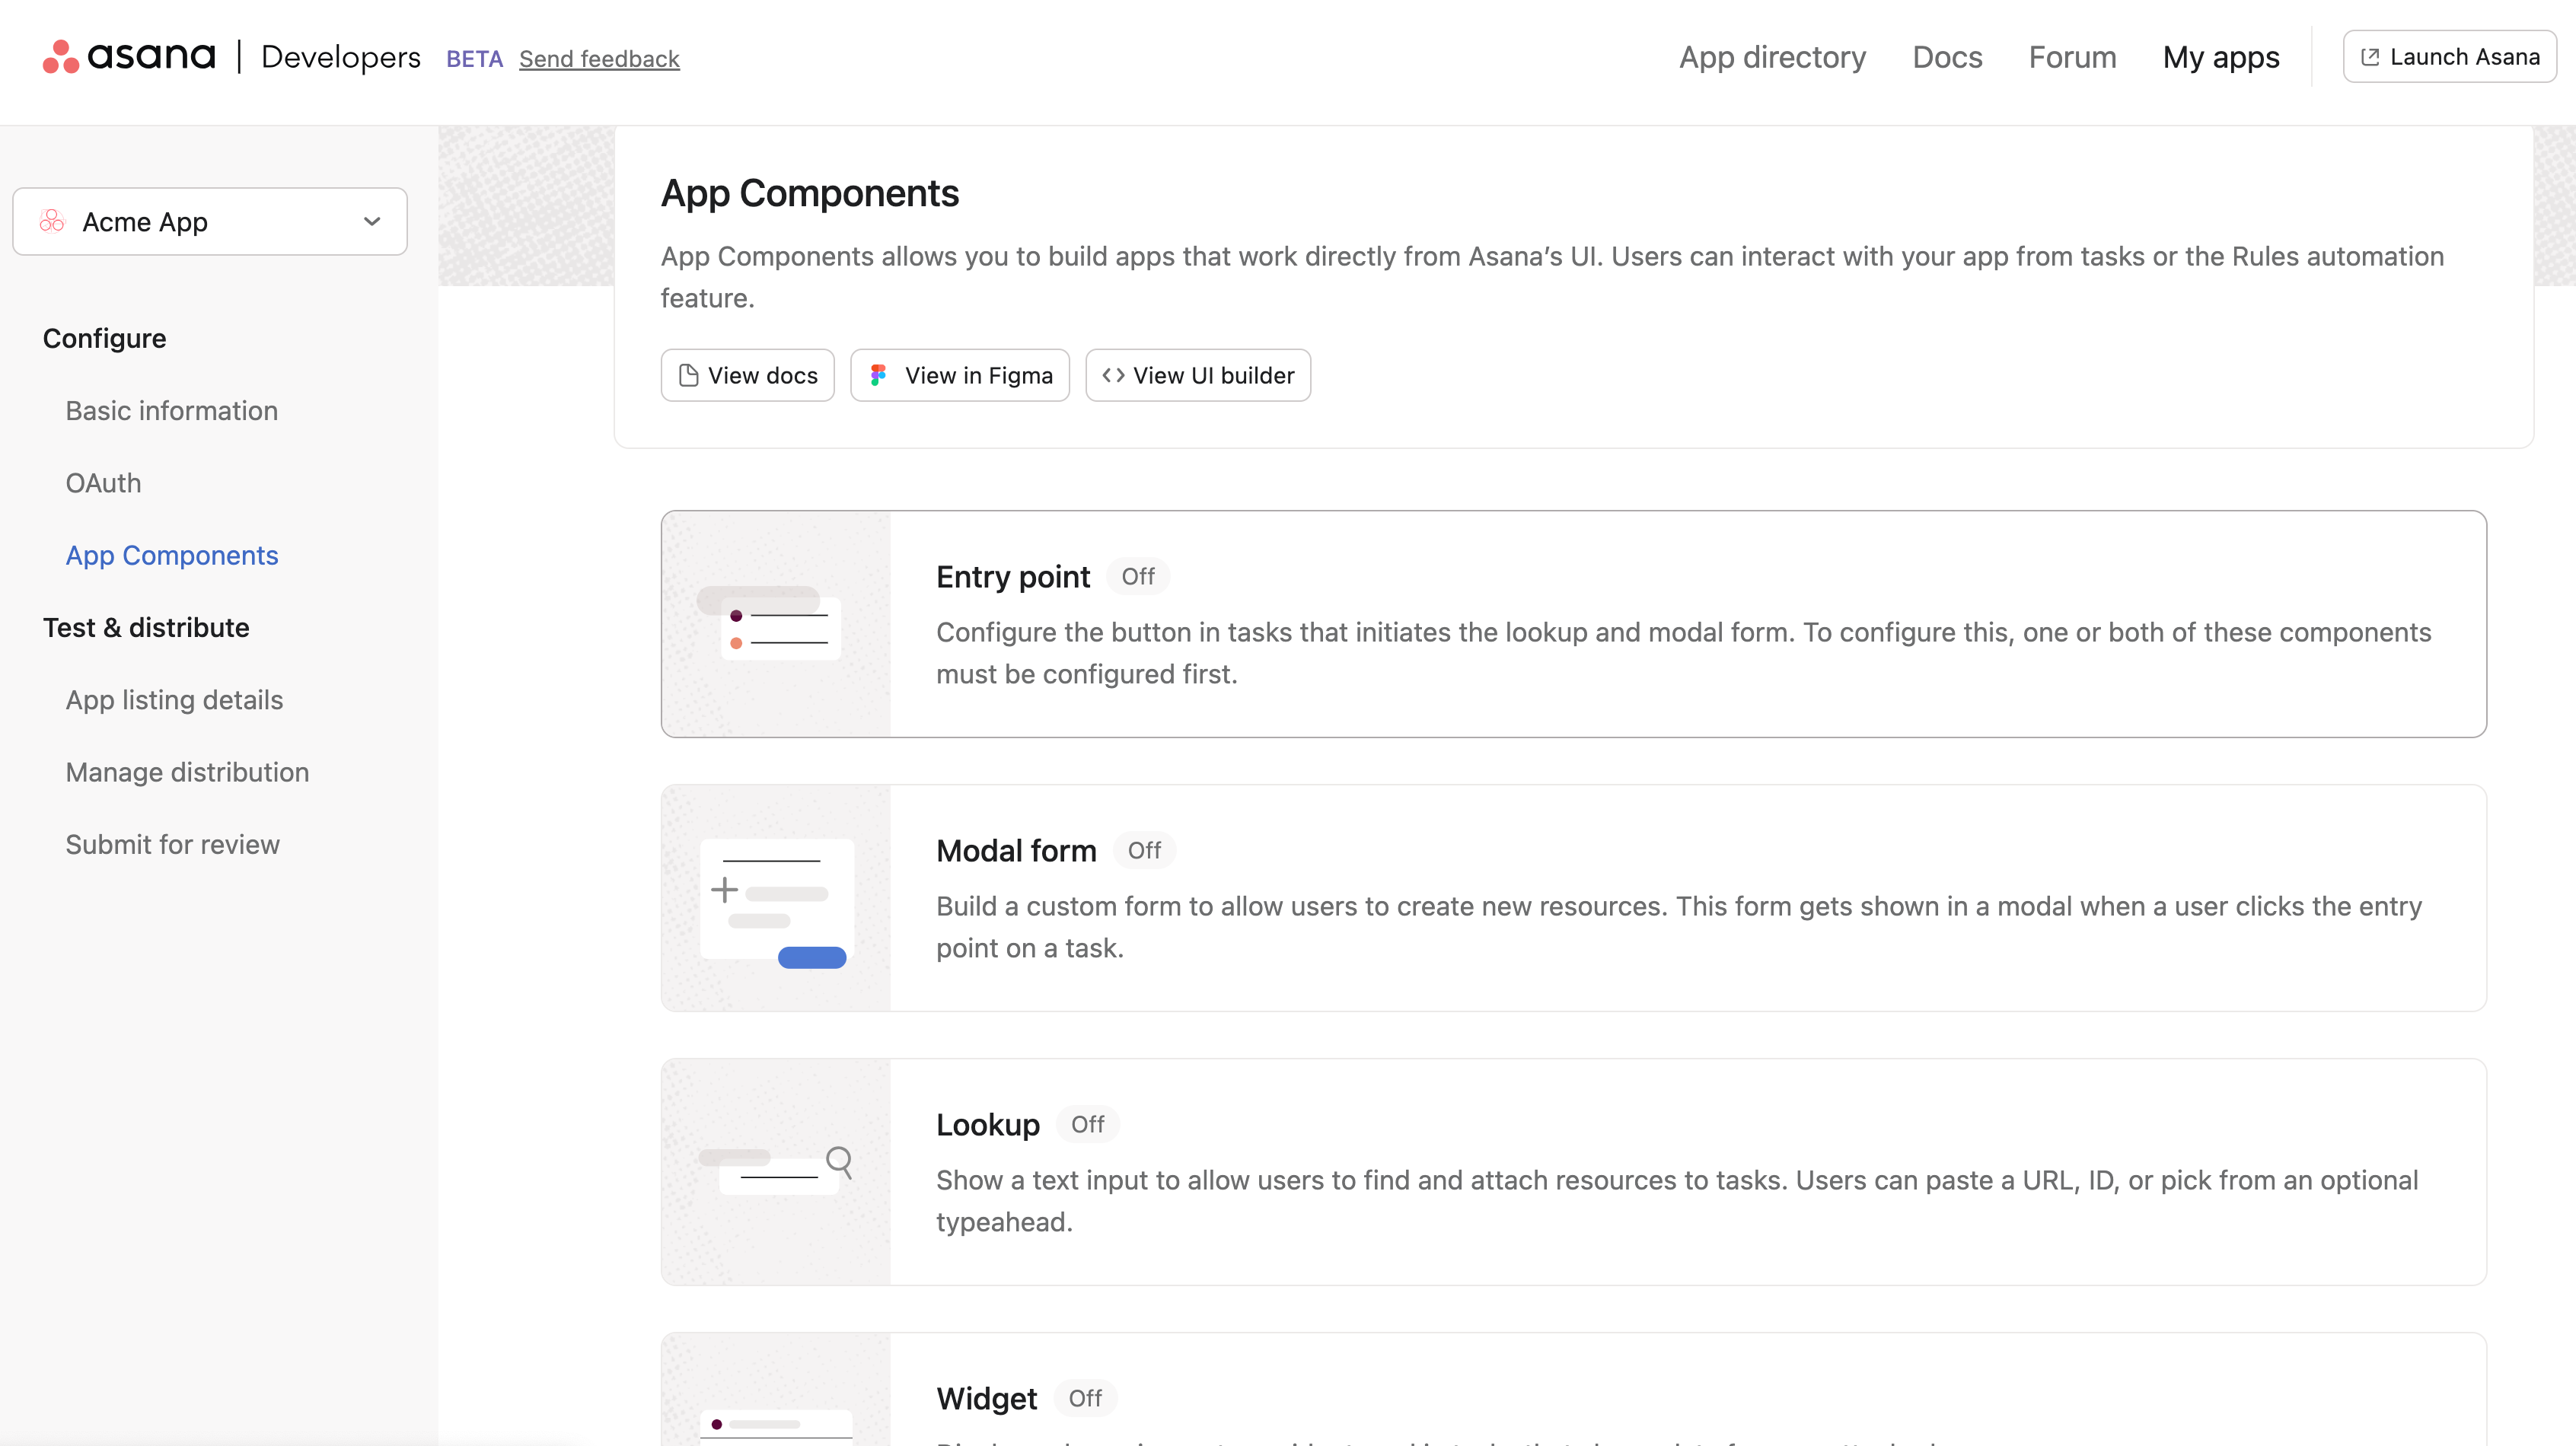Open App listing details

pyautogui.click(x=174, y=700)
